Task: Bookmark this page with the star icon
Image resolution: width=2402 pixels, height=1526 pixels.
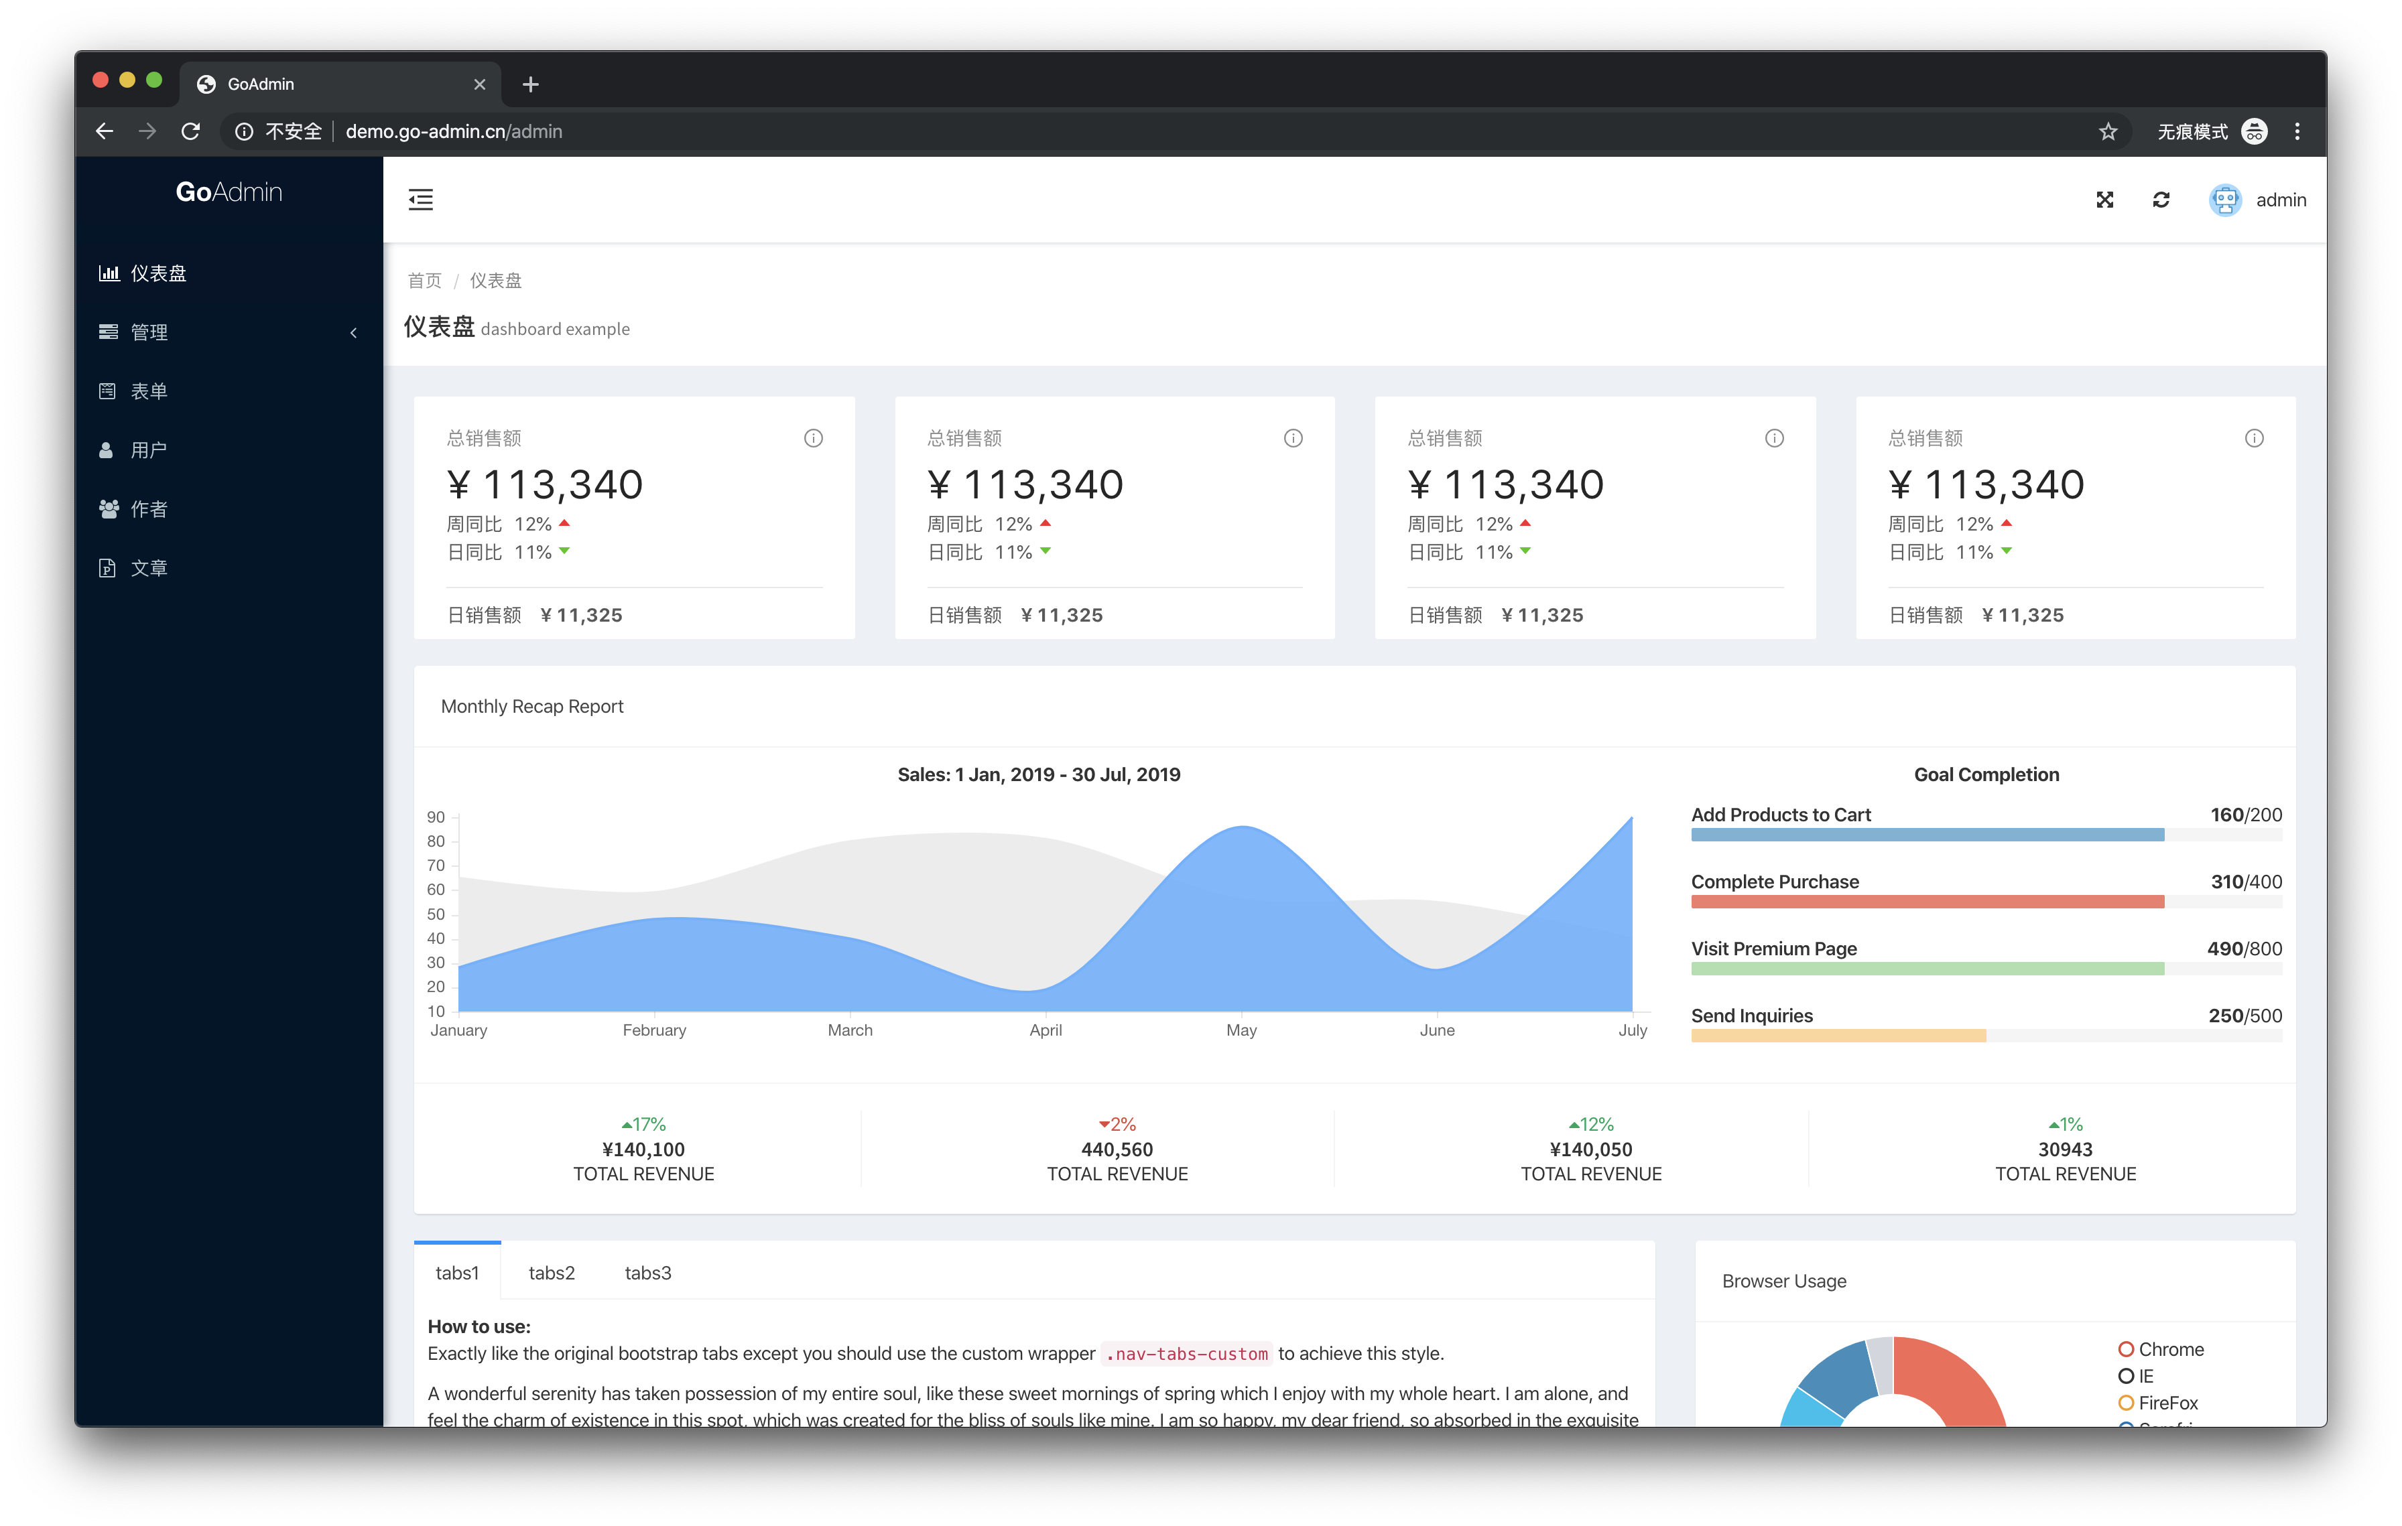Action: coord(2108,131)
